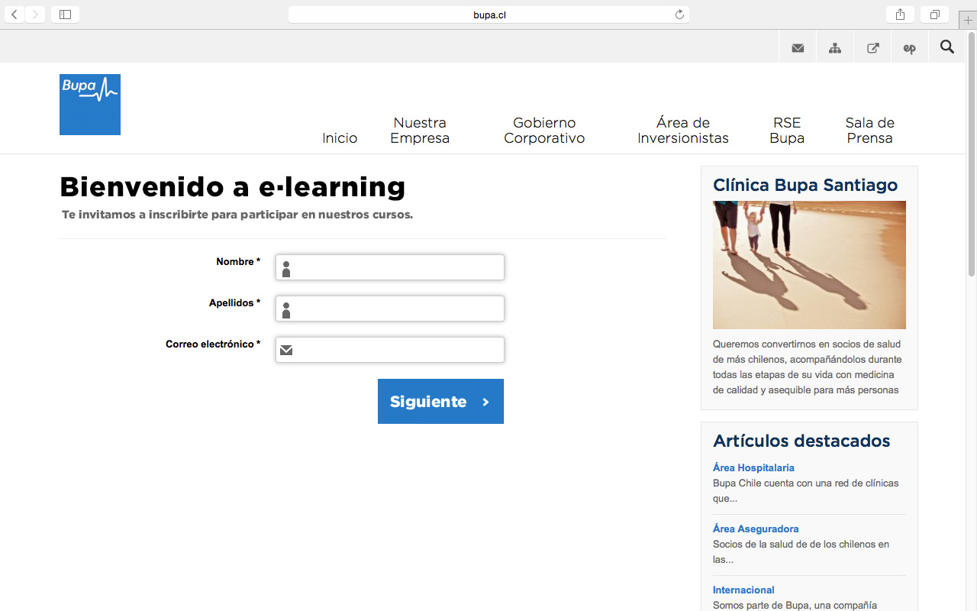Click the 'Artículos destacados' heading
The height and width of the screenshot is (611, 977).
tap(801, 441)
